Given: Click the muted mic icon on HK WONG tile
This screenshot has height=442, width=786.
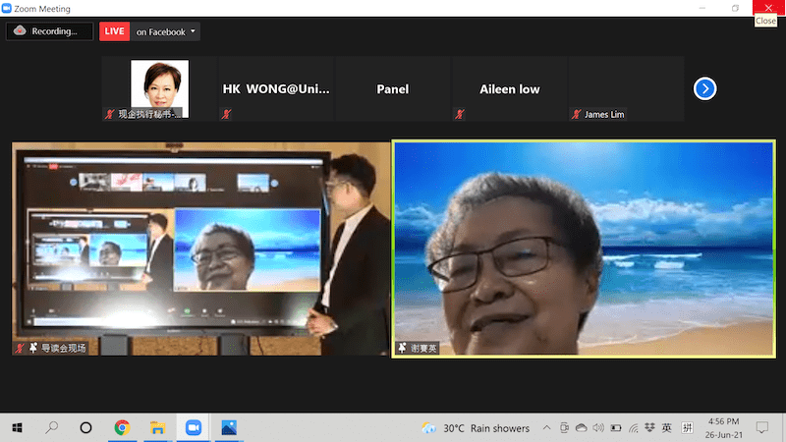Looking at the screenshot, I should click(226, 114).
